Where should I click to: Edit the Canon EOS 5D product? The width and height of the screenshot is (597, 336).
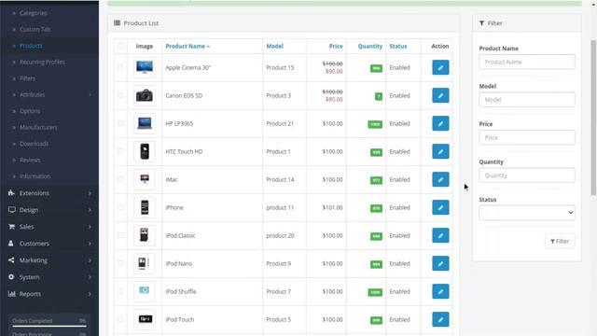point(440,95)
